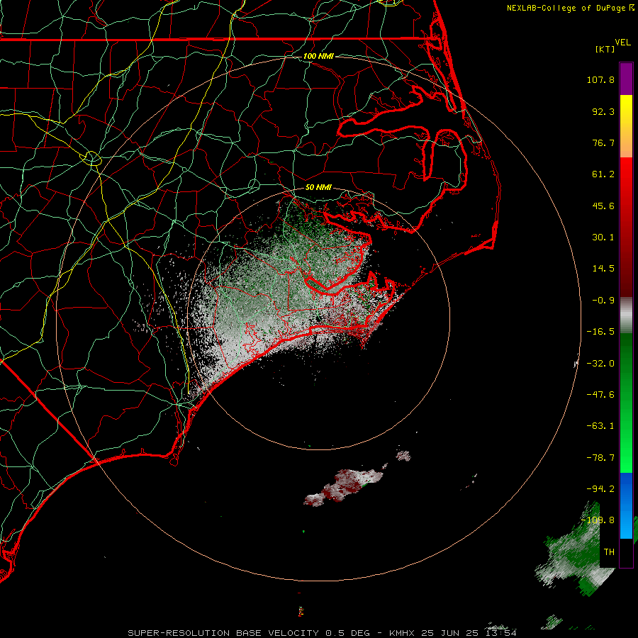Screen dimensions: 638x638
Task: Click the 50 NMI range ring label
Action: (318, 187)
